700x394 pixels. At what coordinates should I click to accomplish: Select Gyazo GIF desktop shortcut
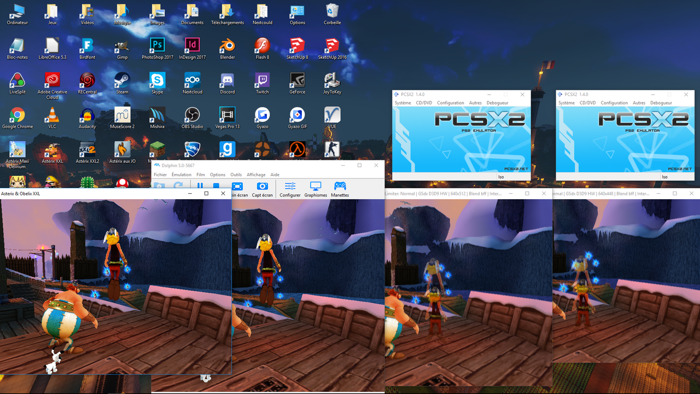coord(297,118)
